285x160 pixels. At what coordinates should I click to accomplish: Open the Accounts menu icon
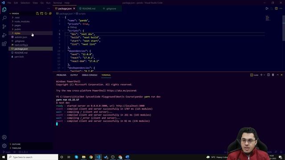pos(4,137)
